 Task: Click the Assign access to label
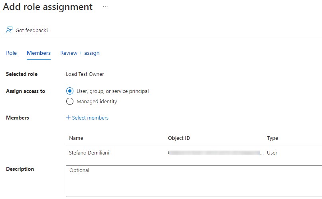(x=26, y=91)
